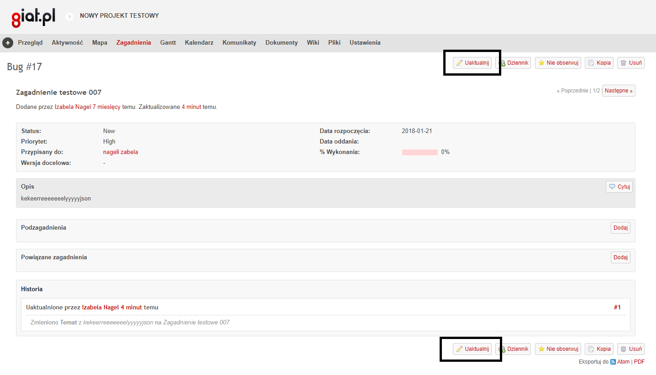The width and height of the screenshot is (656, 375).
Task: Click Dodaj in Podzagadnienia section
Action: pos(620,228)
